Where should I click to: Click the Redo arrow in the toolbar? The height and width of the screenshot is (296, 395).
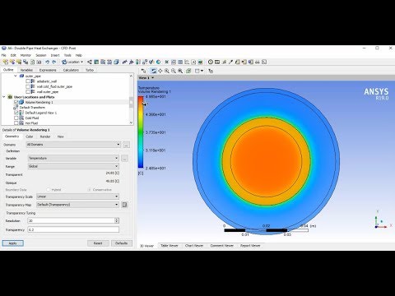pyautogui.click(x=53, y=62)
